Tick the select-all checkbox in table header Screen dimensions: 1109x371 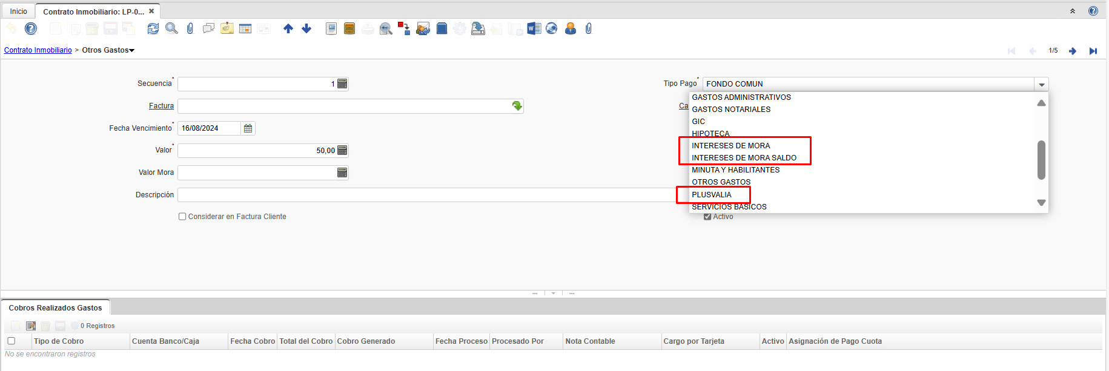[11, 341]
